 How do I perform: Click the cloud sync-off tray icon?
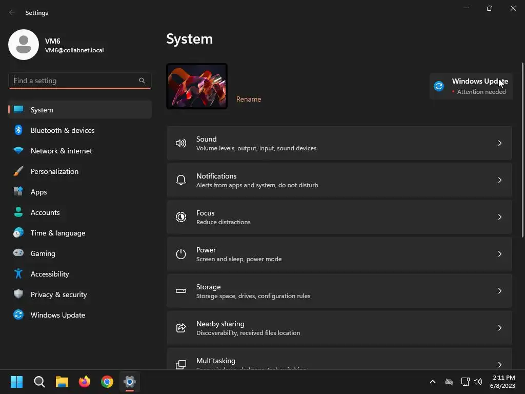click(449, 382)
